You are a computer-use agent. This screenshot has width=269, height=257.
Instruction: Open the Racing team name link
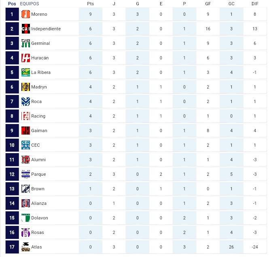38,116
